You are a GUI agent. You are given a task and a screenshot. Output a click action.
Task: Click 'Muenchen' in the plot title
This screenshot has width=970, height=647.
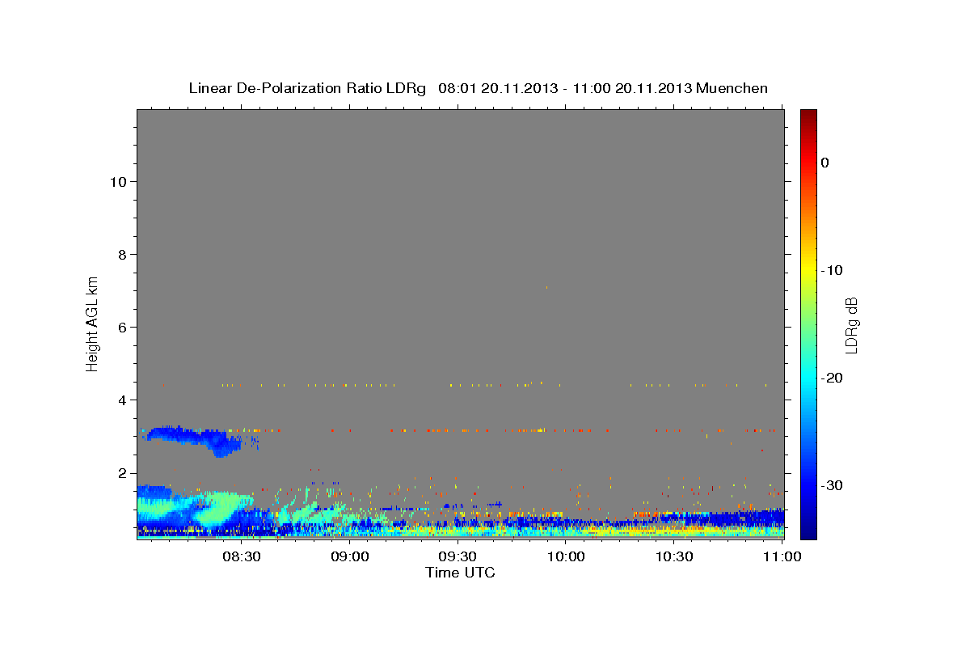[732, 88]
